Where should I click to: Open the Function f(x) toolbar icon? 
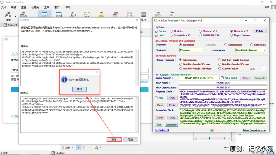[73, 14]
